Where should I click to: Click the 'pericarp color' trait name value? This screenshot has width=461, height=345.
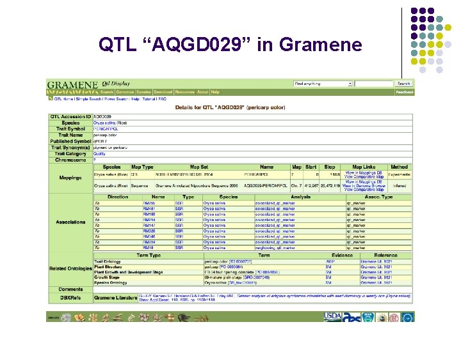105,135
